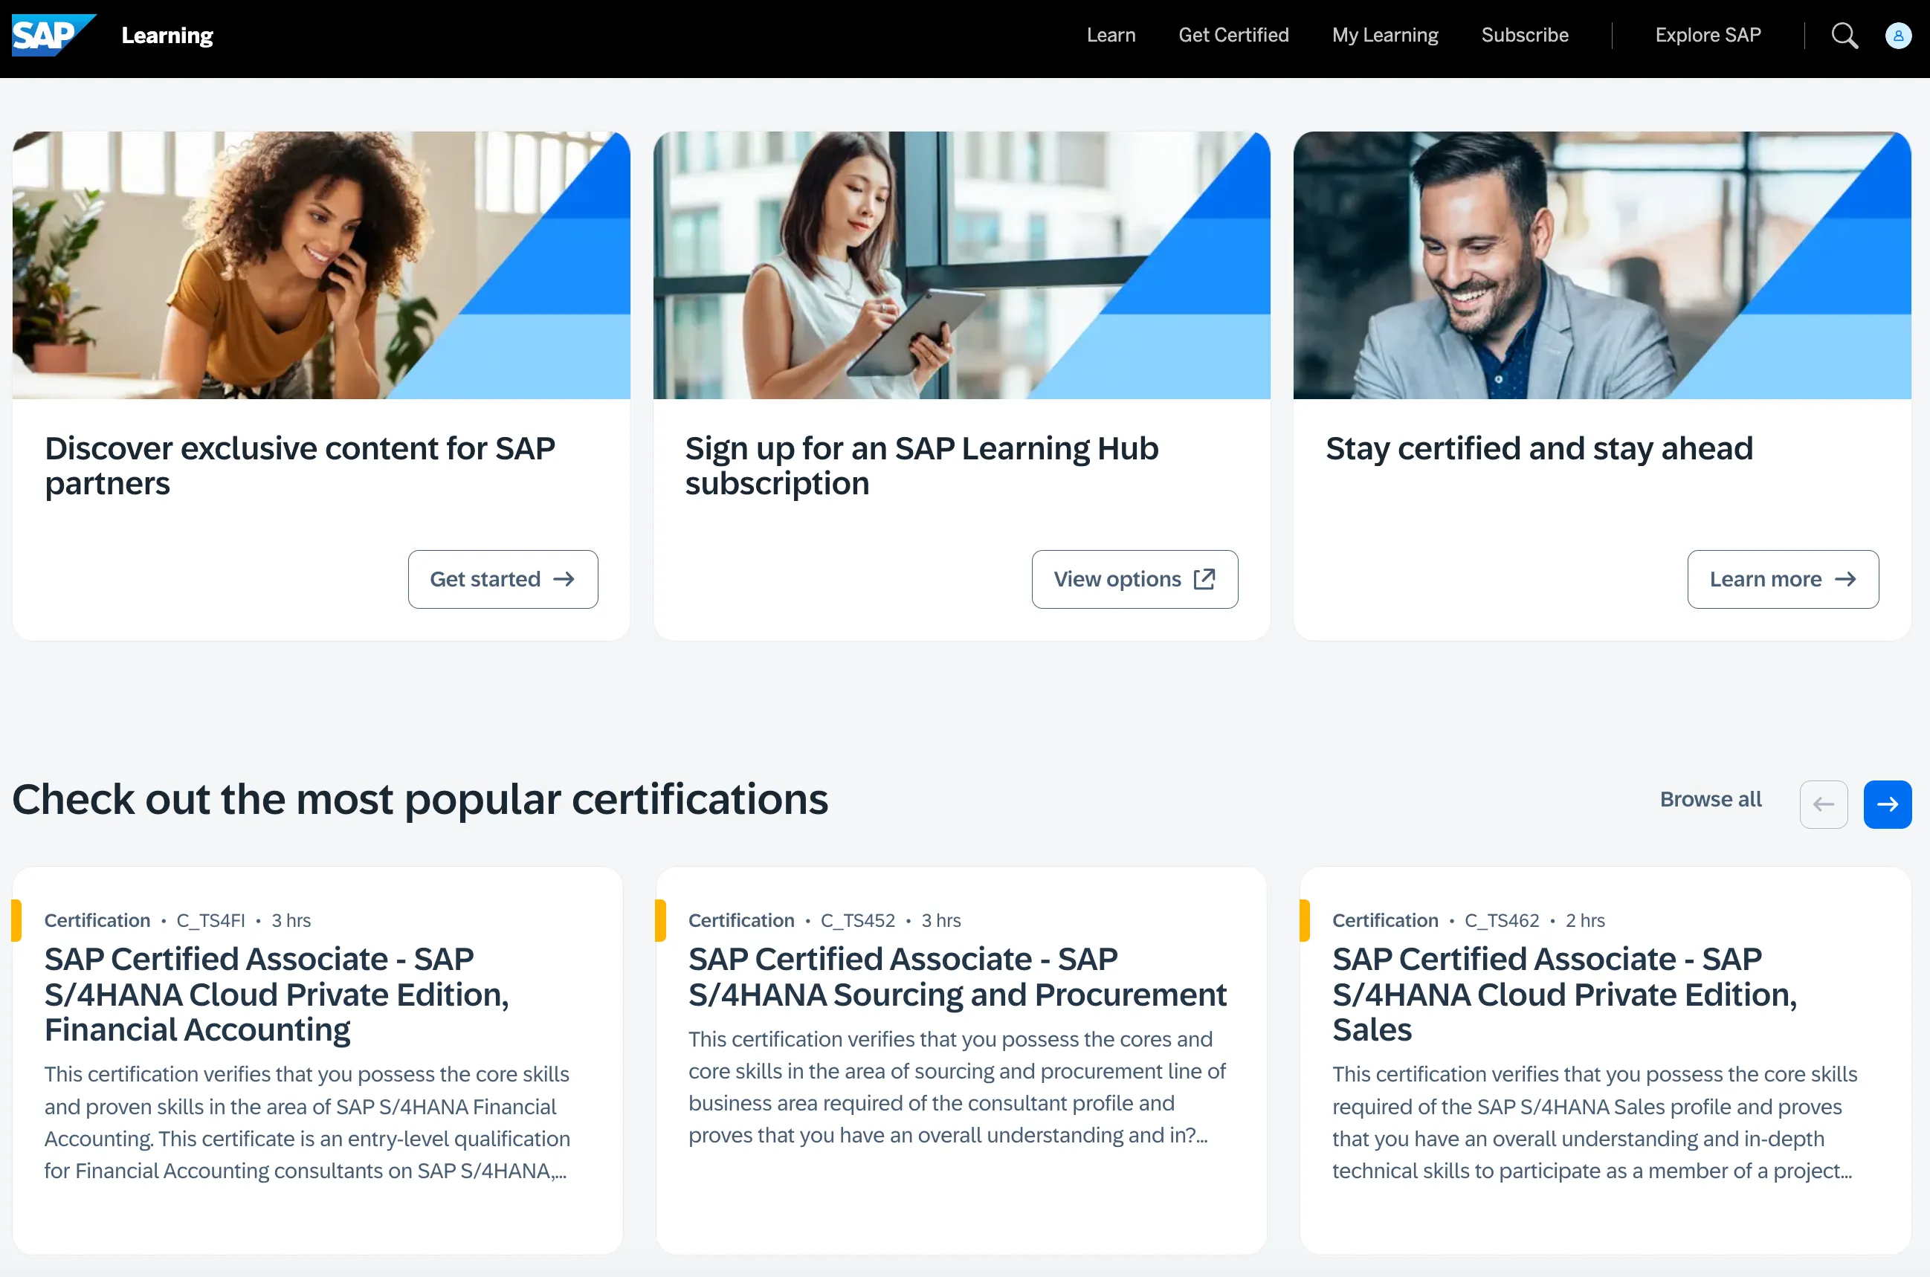
Task: Open the user profile avatar icon
Action: (1897, 35)
